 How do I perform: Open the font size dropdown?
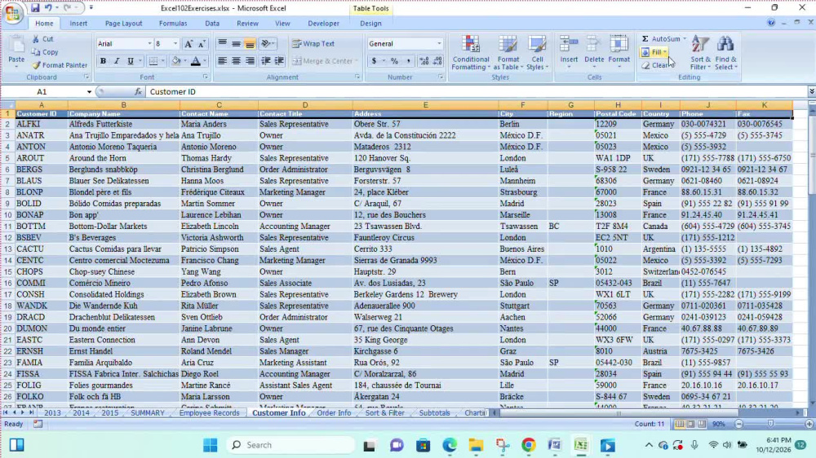(x=175, y=44)
